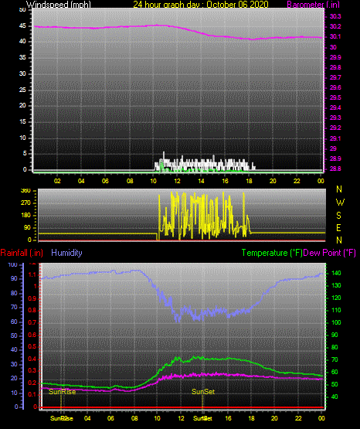Click the Temperature (°F) legend label

(x=272, y=253)
